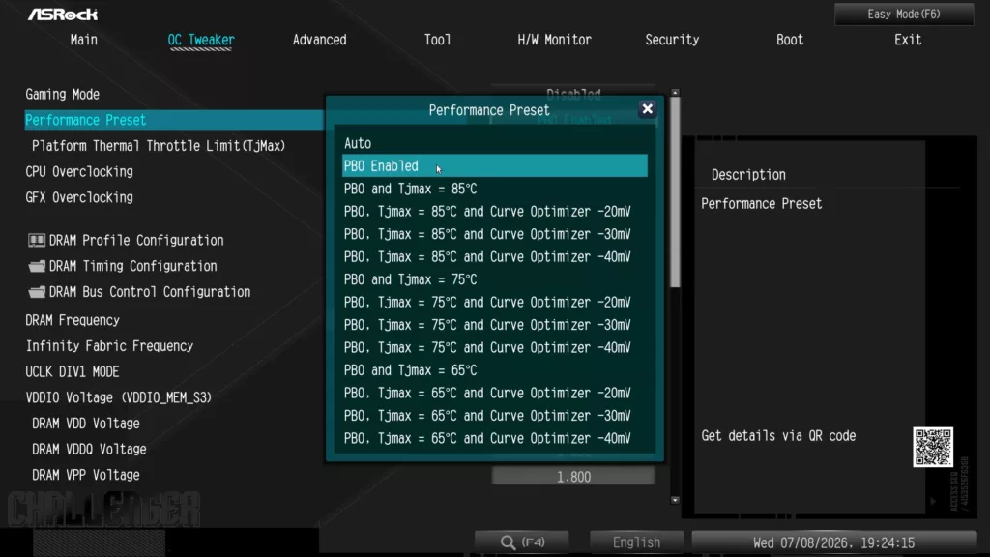The height and width of the screenshot is (557, 990).
Task: Choose Tjmax = 65°C with Curve Optimizer -20mV
Action: click(x=494, y=394)
